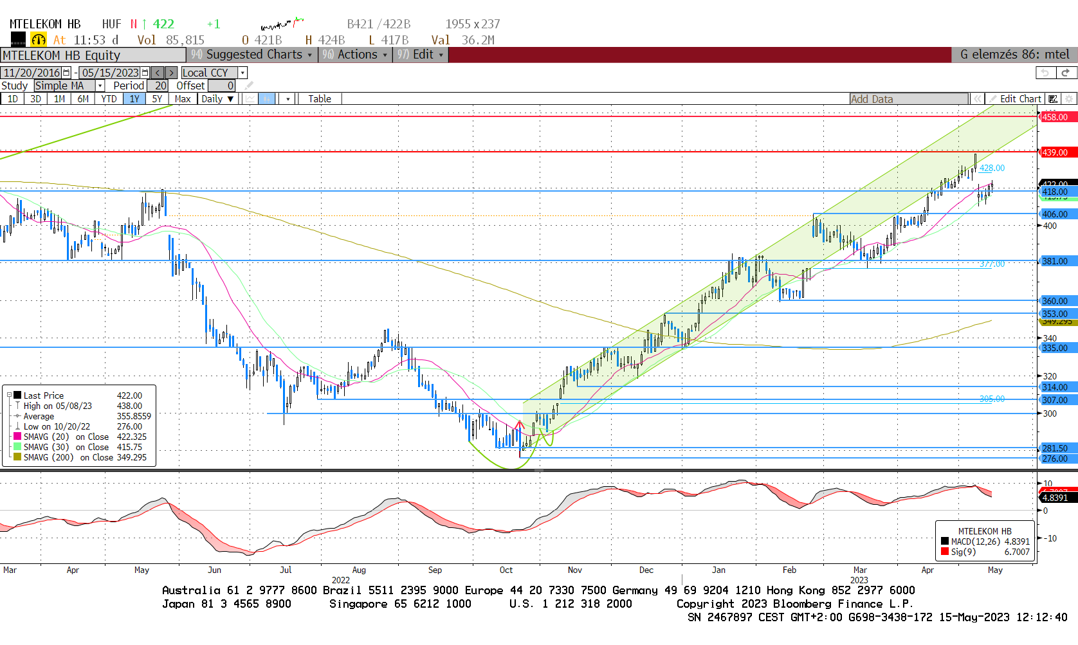Select the 3D time range tab
This screenshot has height=645, width=1078.
[x=36, y=99]
